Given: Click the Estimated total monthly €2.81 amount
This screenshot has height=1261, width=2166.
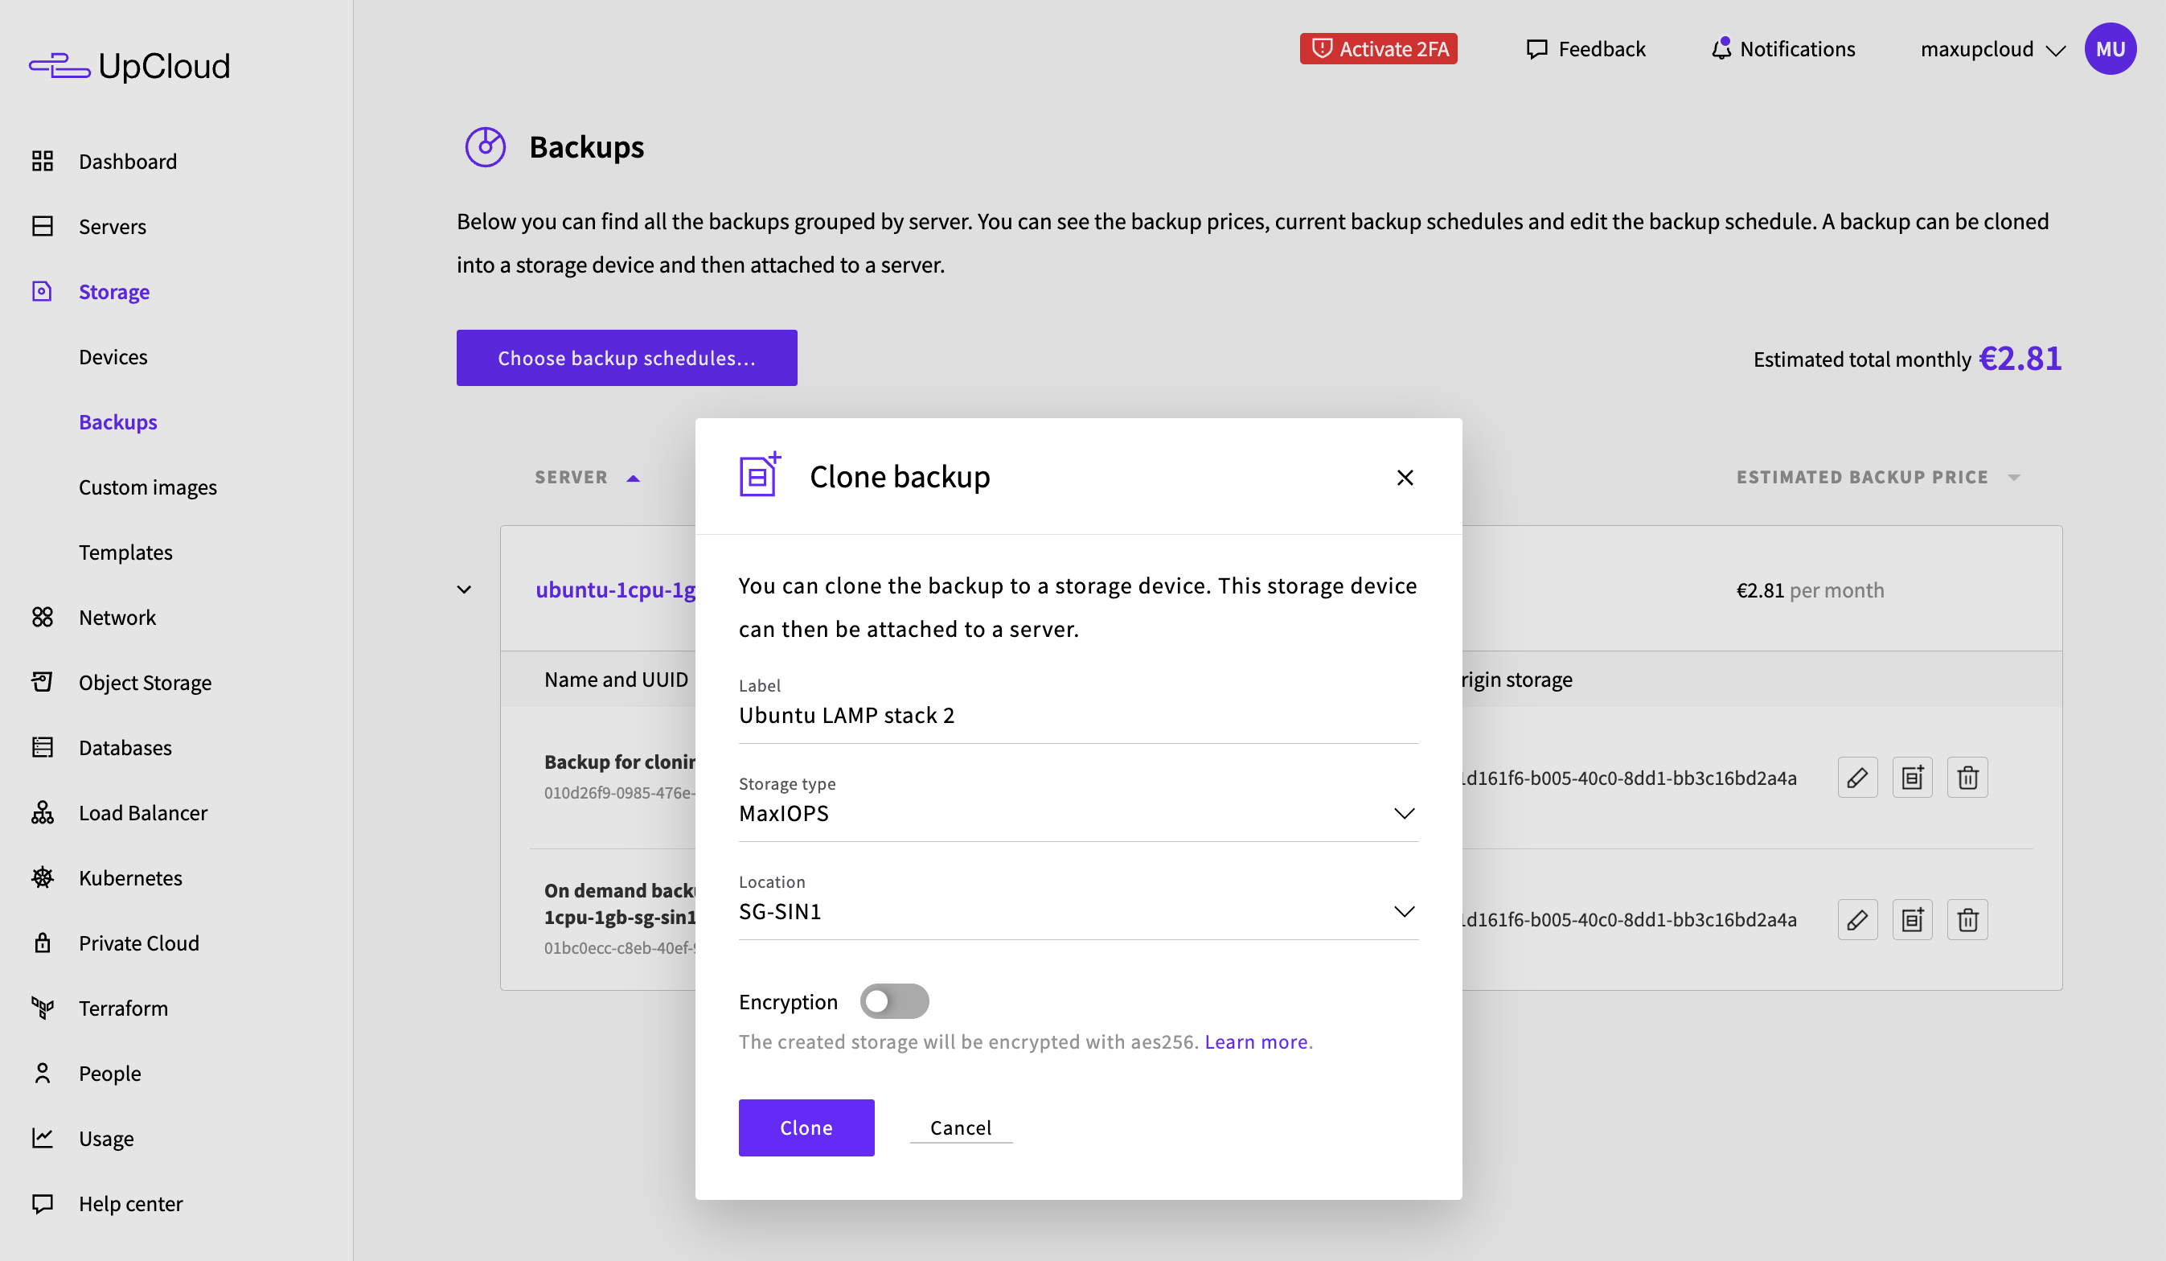Looking at the screenshot, I should pyautogui.click(x=2020, y=358).
